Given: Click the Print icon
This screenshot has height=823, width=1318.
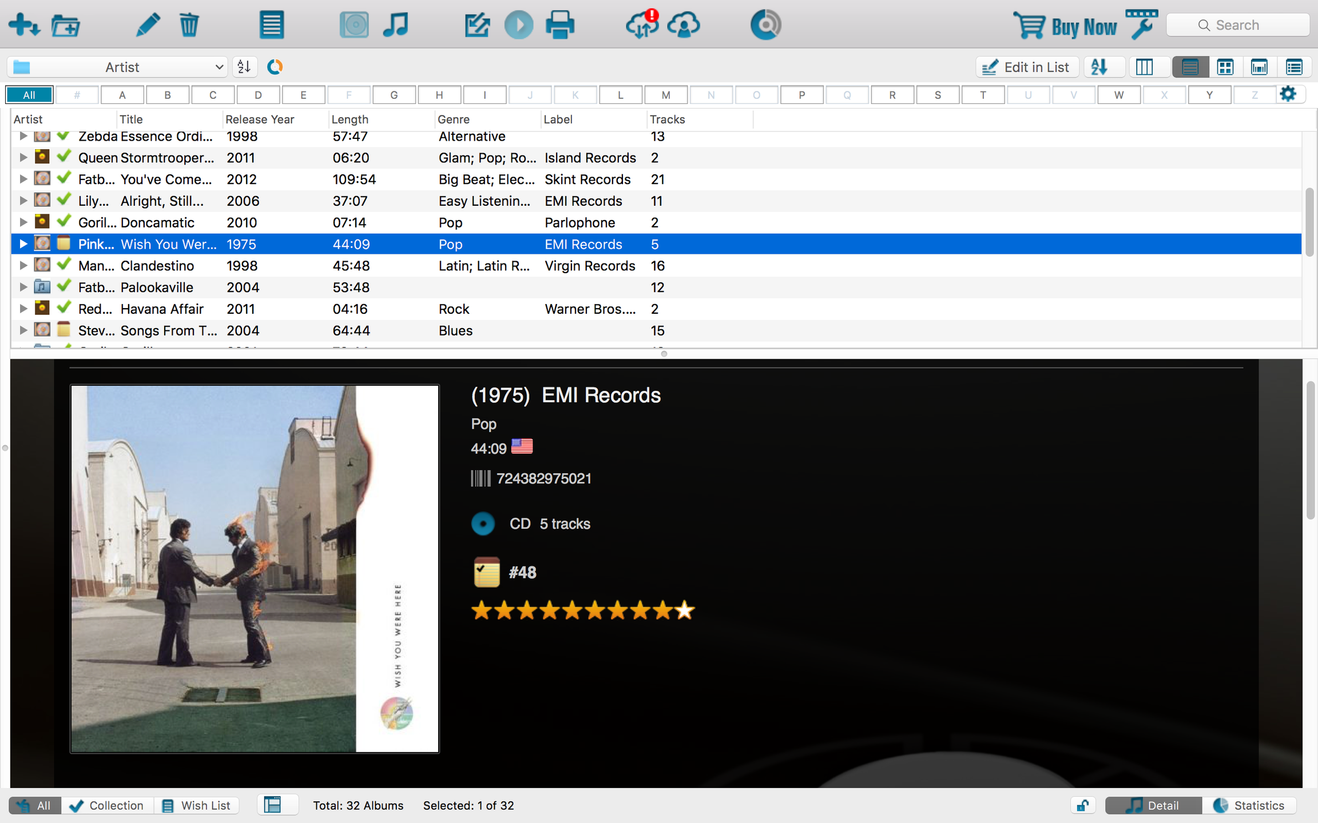Looking at the screenshot, I should [x=560, y=25].
